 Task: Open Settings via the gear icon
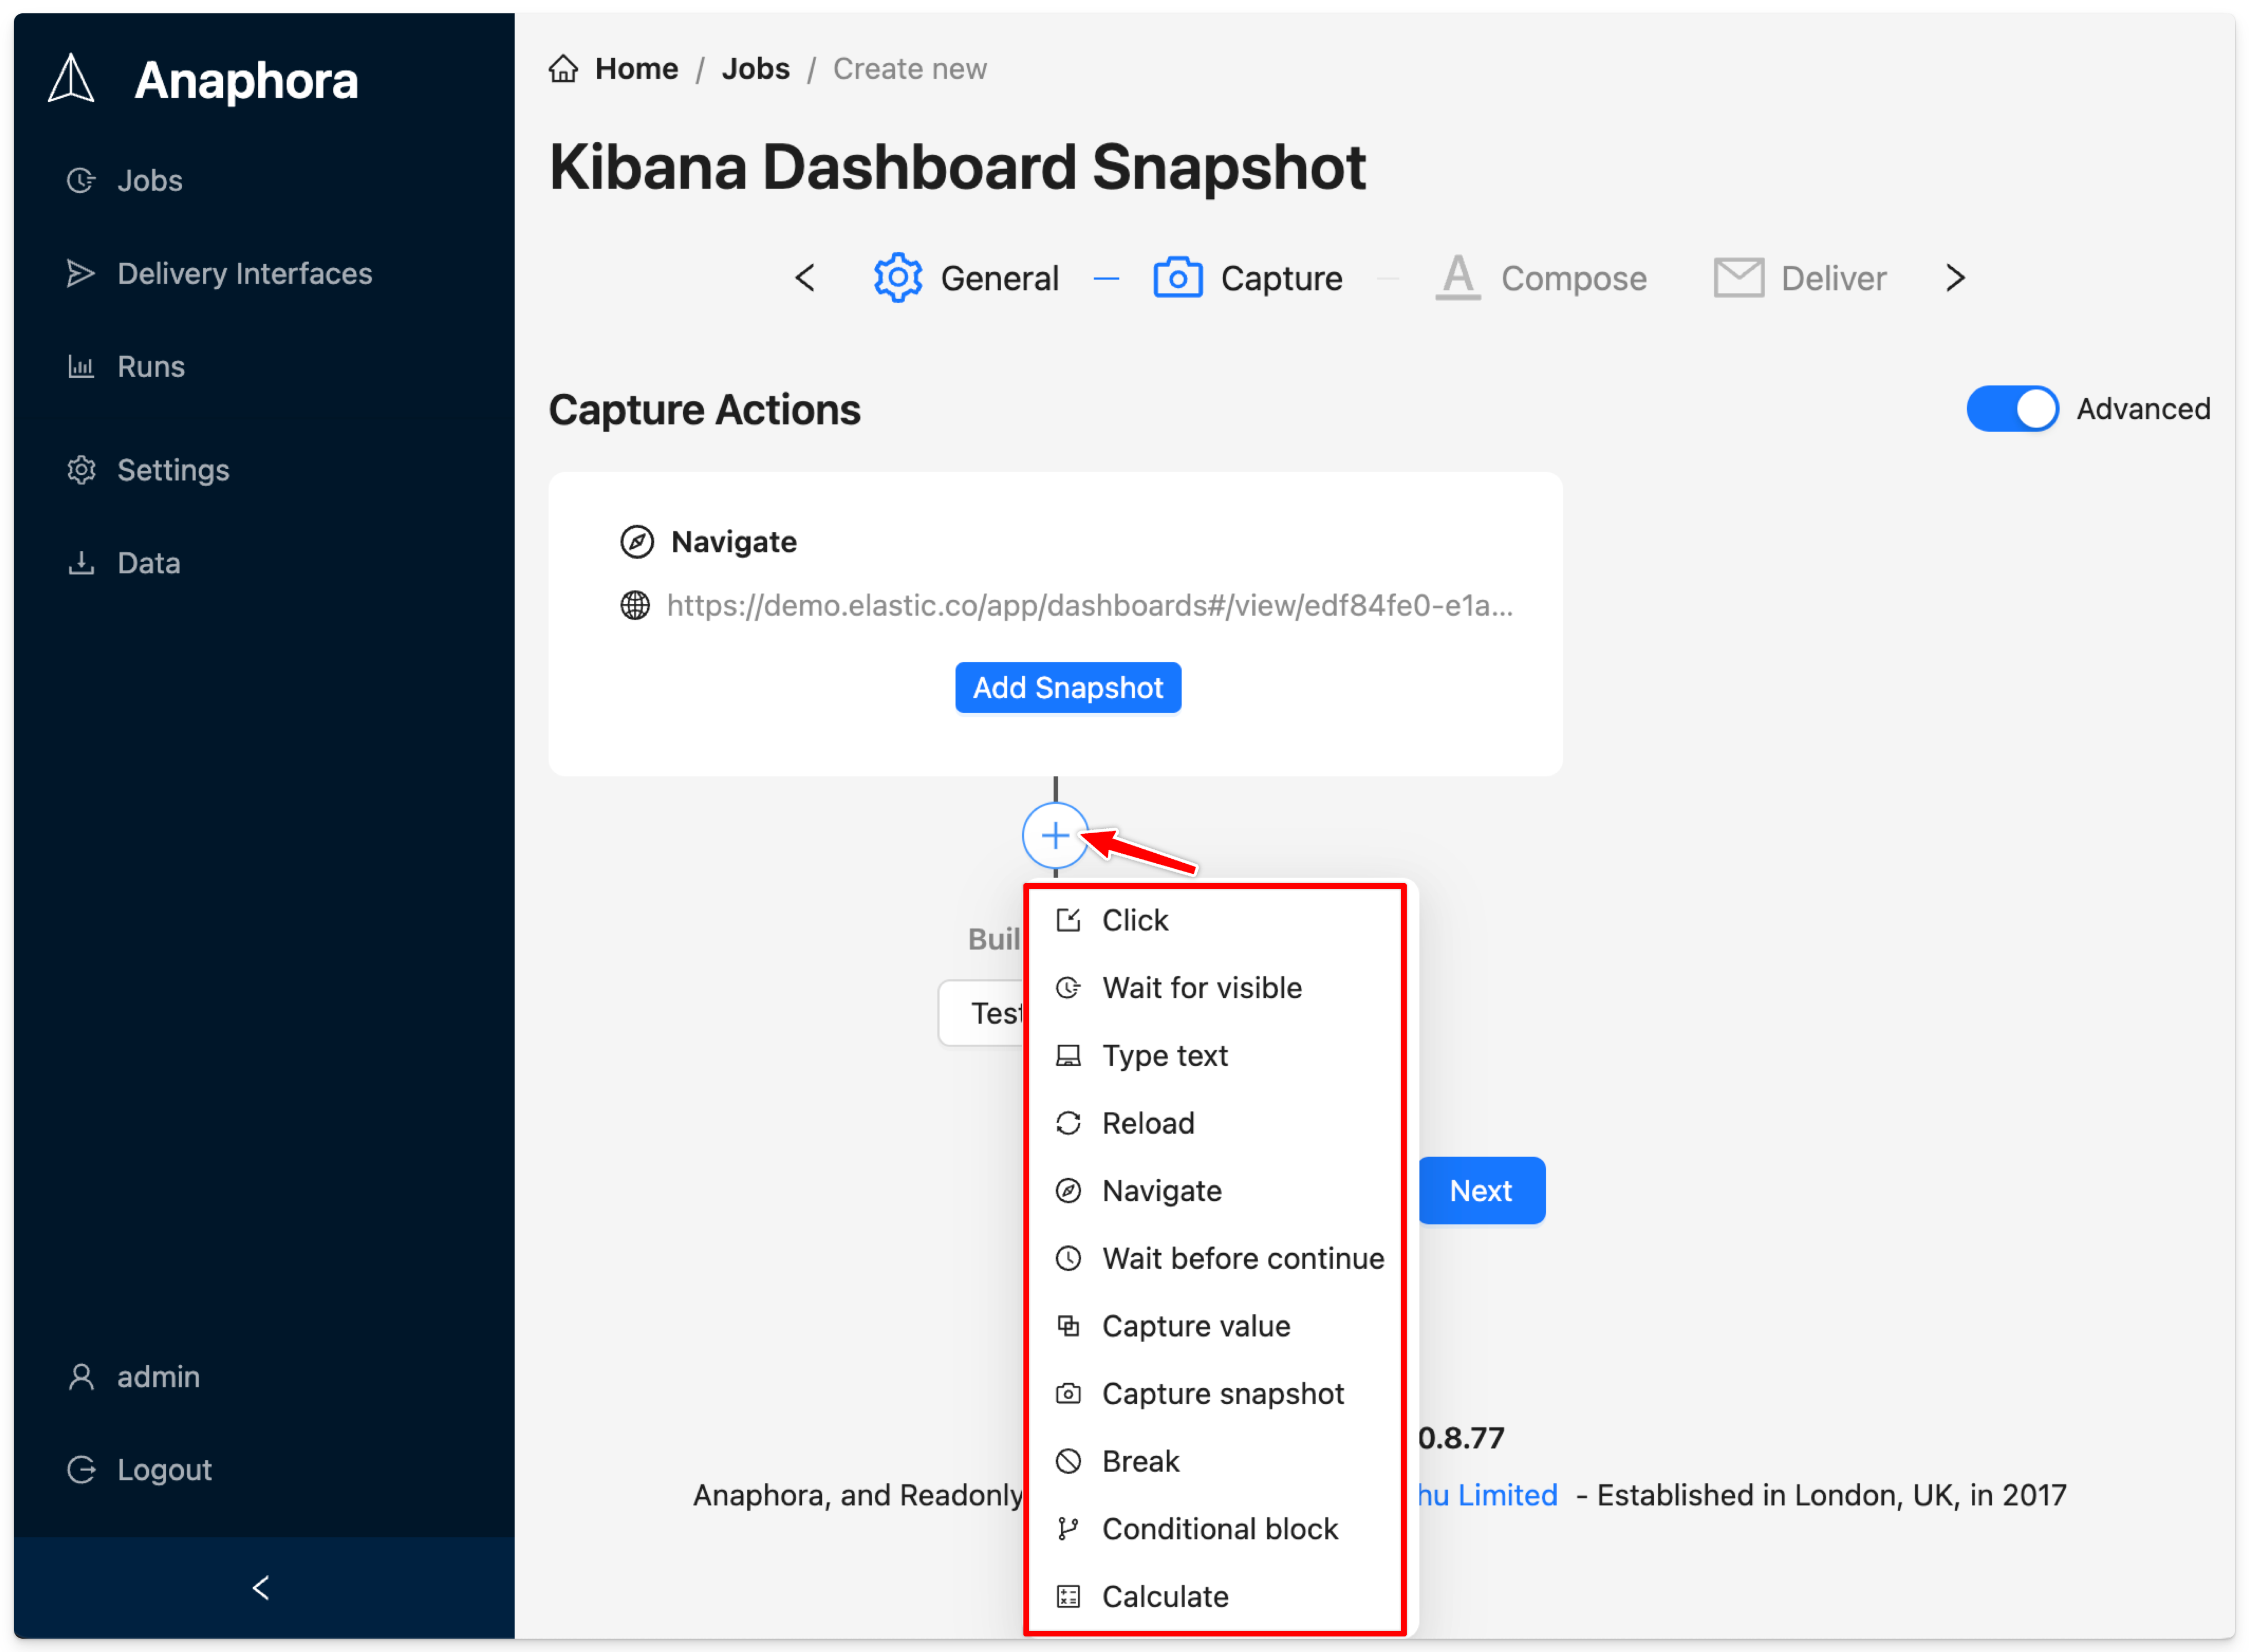pos(81,469)
